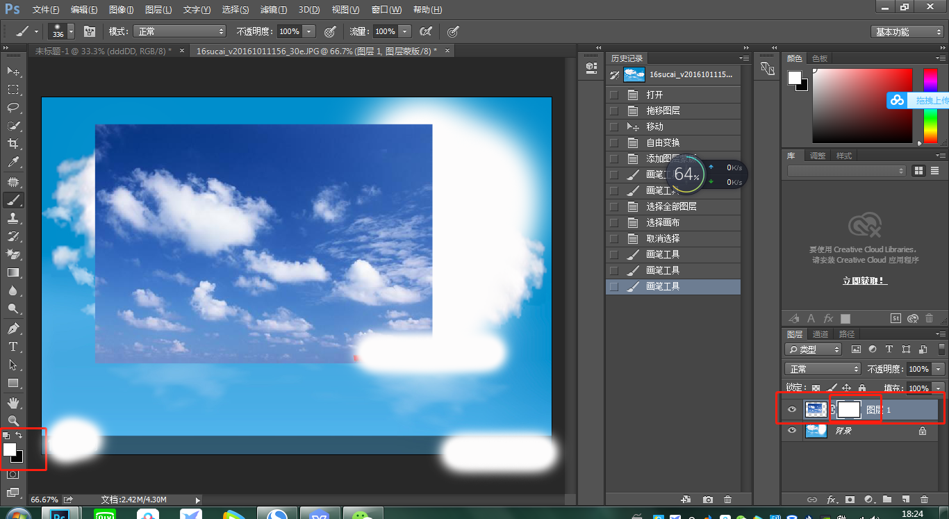Select the Rectangle shape tool
Screen dimensions: 949x519
(13, 383)
